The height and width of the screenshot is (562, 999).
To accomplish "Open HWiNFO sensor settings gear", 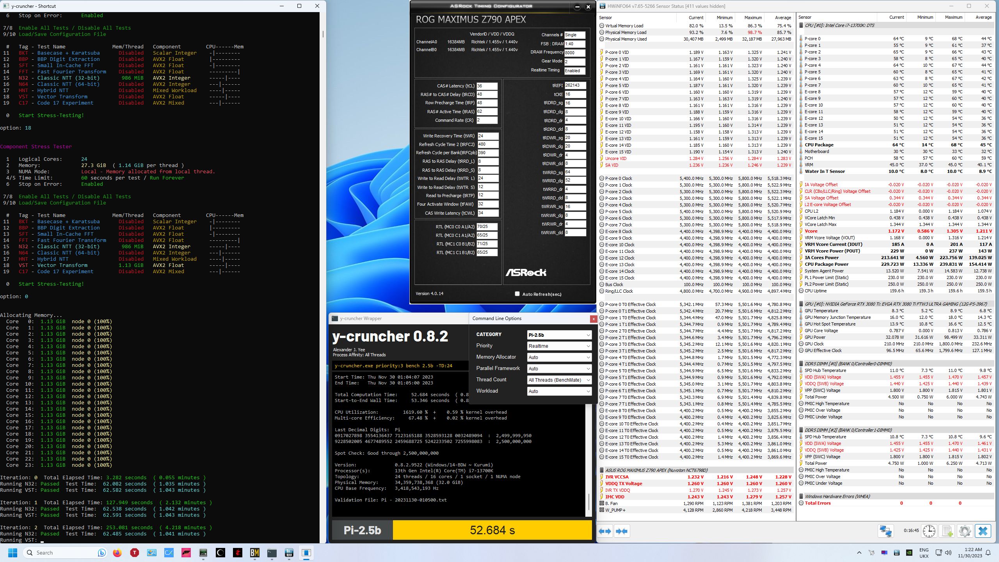I will [965, 531].
